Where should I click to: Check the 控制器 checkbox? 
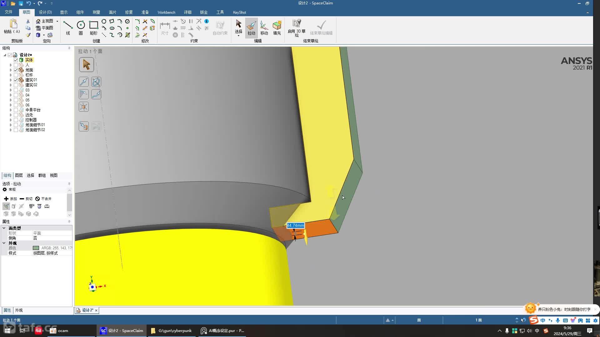[16, 120]
